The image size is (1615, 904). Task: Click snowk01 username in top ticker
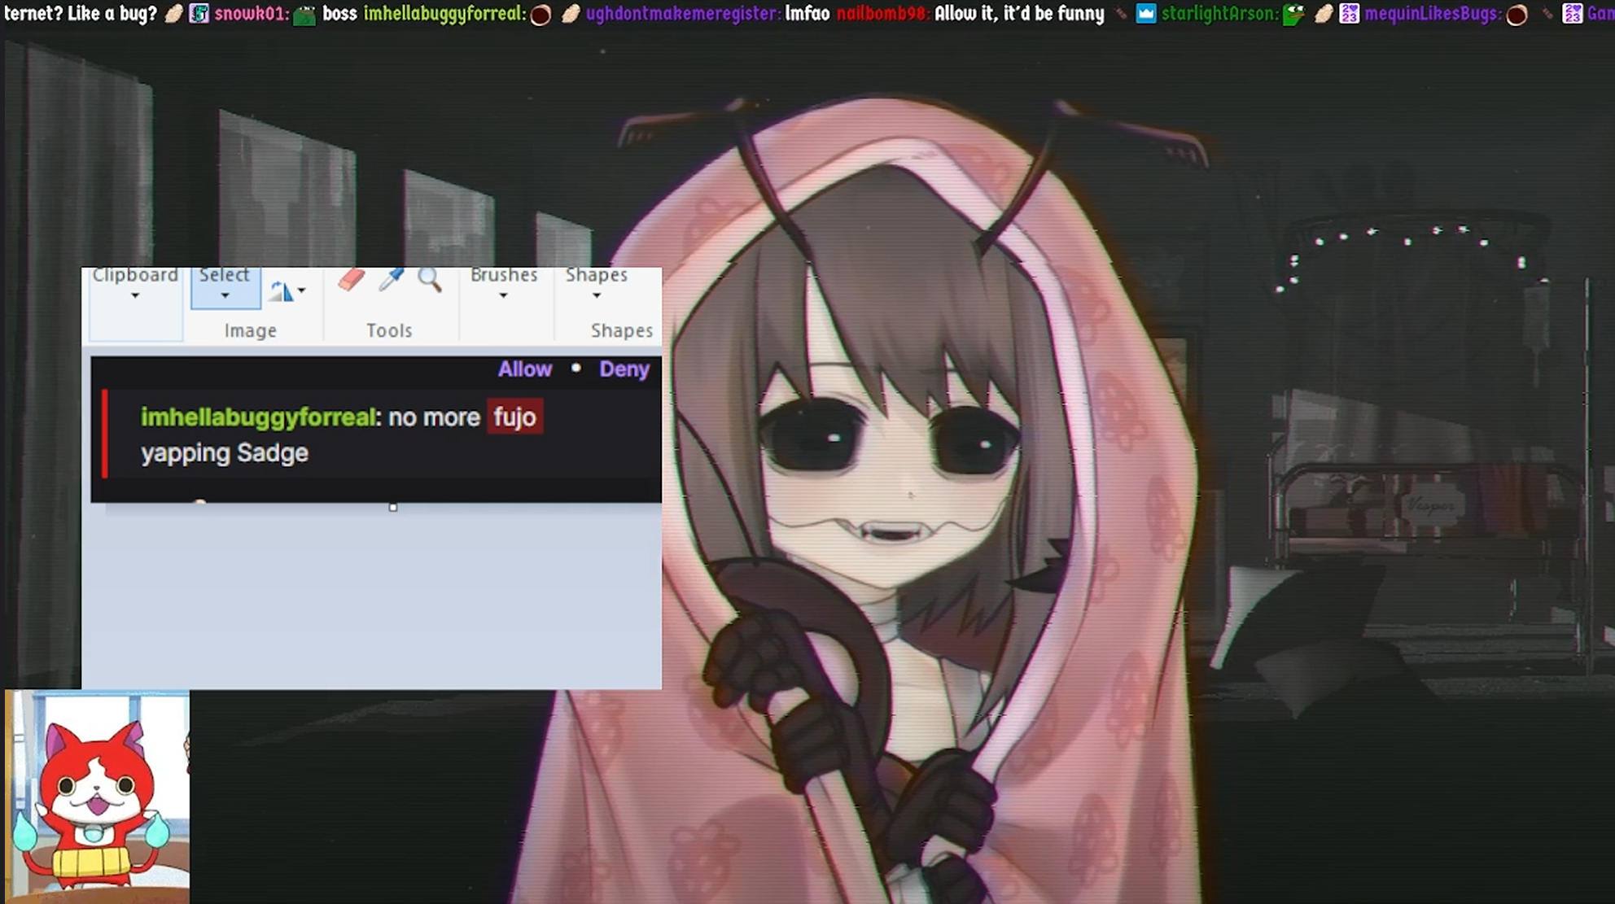[x=251, y=14]
